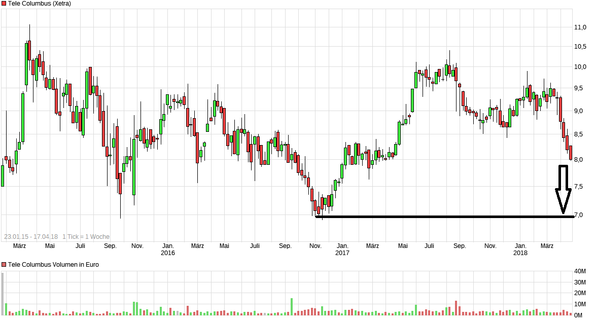Image resolution: width=596 pixels, height=321 pixels.
Task: Select the 2018 year label on time axis
Action: (520, 253)
